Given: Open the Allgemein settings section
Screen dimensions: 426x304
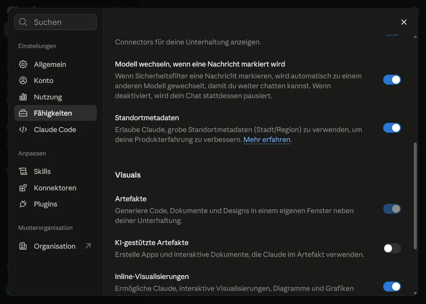Looking at the screenshot, I should click(55, 64).
